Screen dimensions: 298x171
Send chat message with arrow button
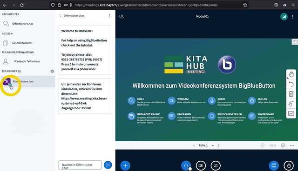(108, 165)
